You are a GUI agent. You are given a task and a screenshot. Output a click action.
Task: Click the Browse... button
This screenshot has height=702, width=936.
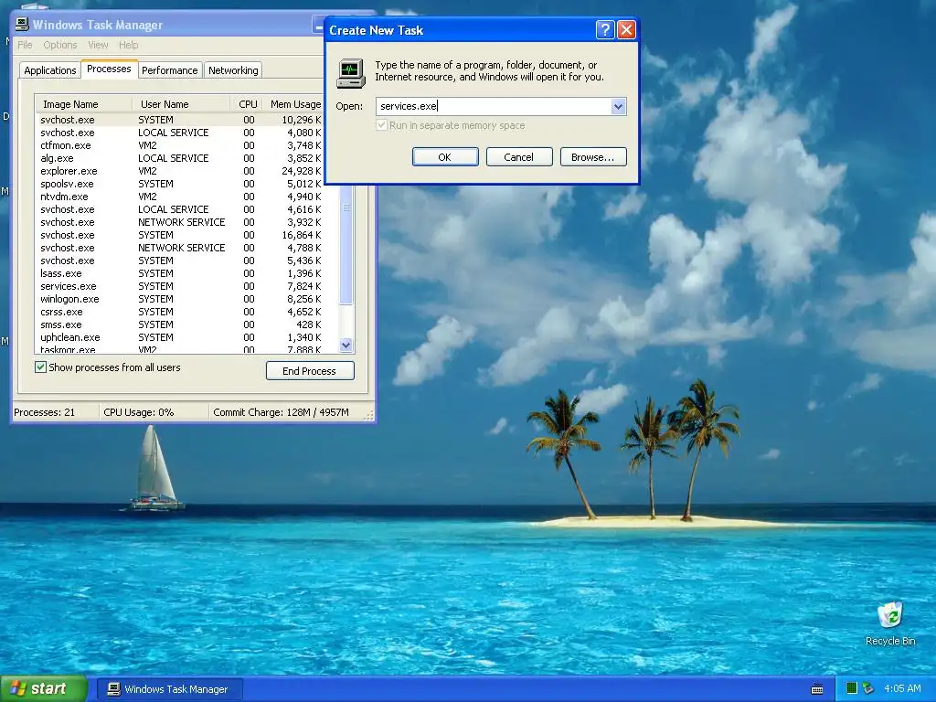pyautogui.click(x=592, y=157)
